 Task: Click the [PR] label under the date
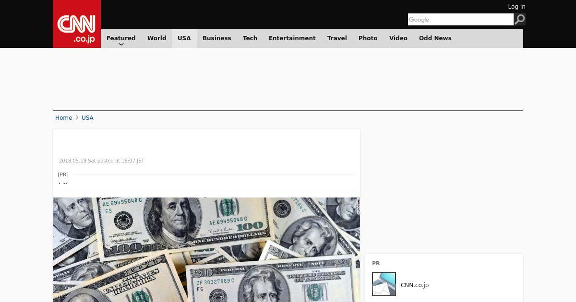click(x=63, y=174)
